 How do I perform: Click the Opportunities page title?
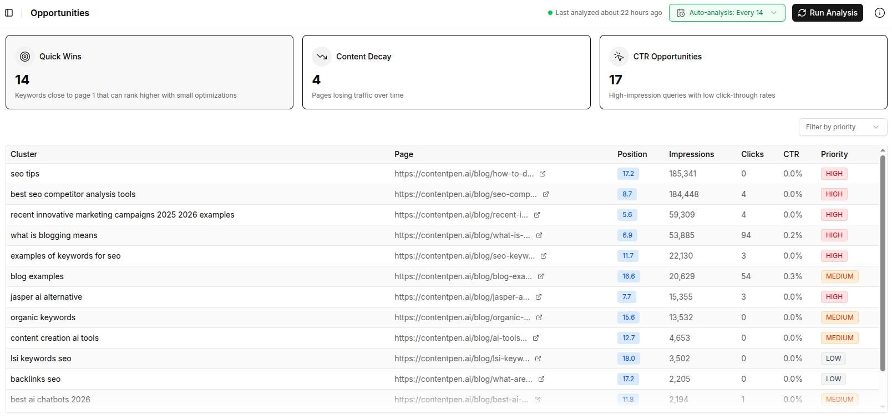point(60,13)
